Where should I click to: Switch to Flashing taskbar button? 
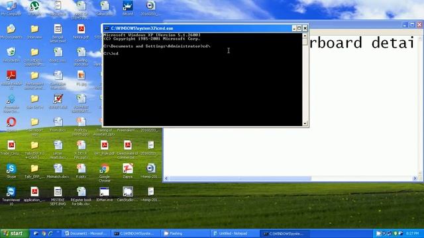[185, 233]
